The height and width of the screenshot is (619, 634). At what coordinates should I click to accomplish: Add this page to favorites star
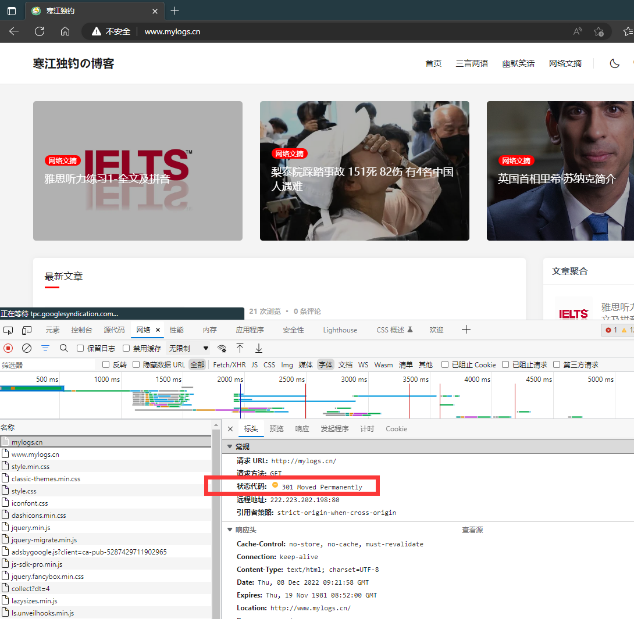tap(599, 31)
